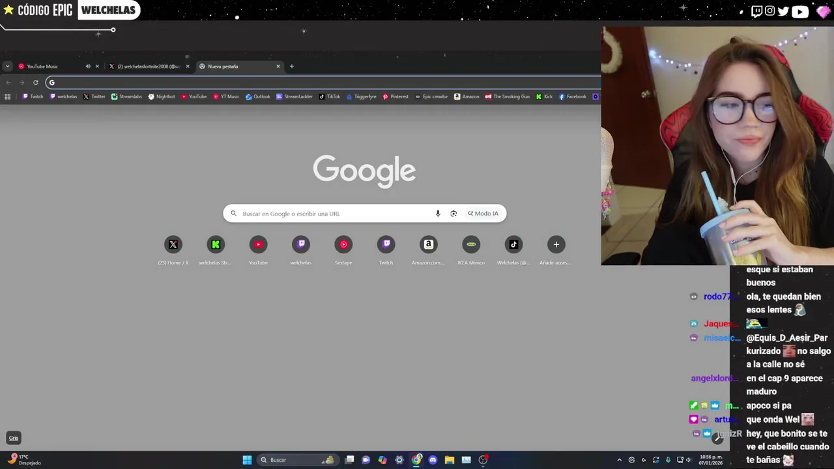Open a new tab with the plus button
This screenshot has height=469, width=834.
click(291, 66)
